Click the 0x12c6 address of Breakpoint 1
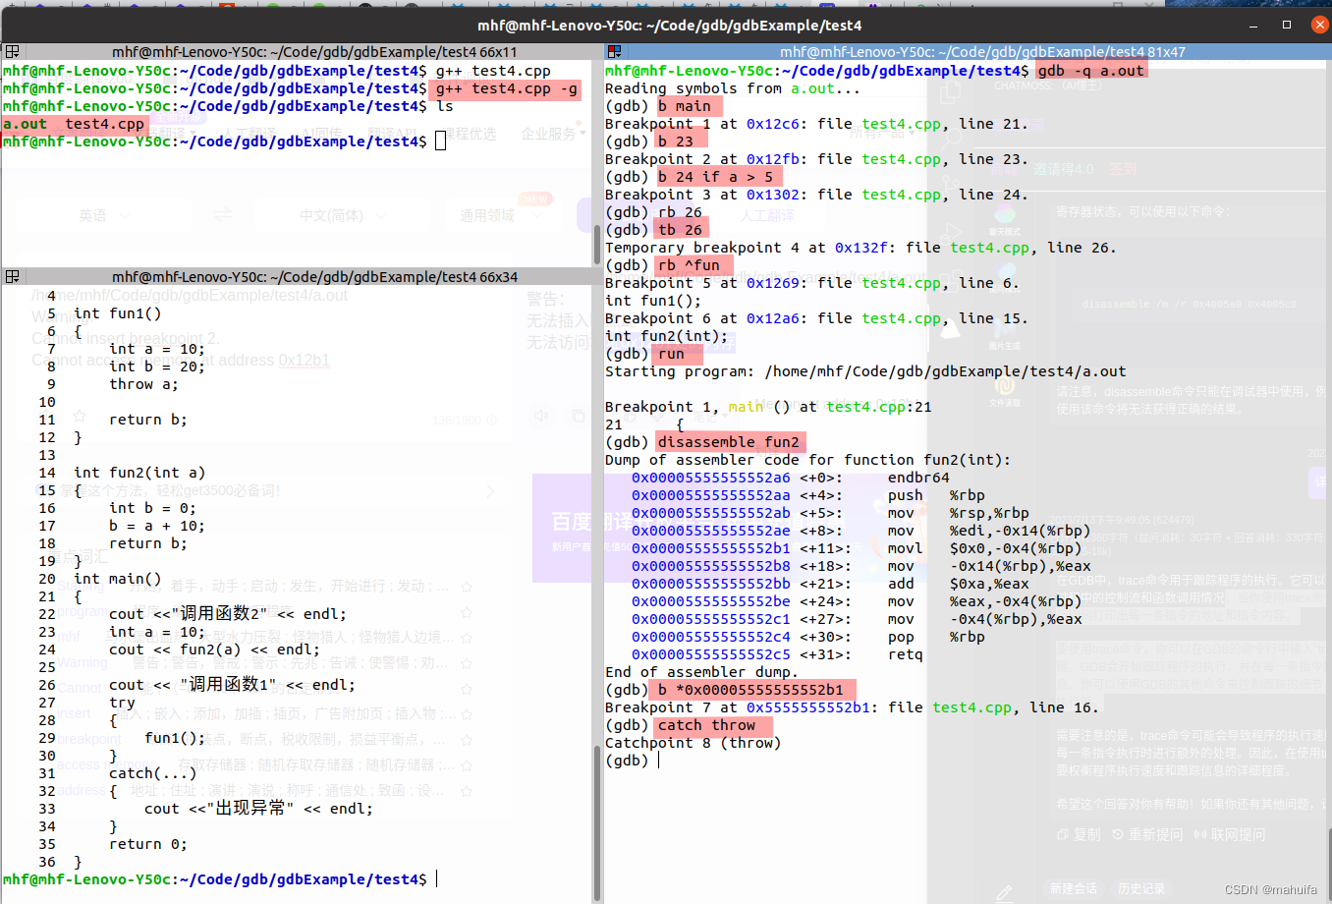The width and height of the screenshot is (1332, 904). [773, 124]
